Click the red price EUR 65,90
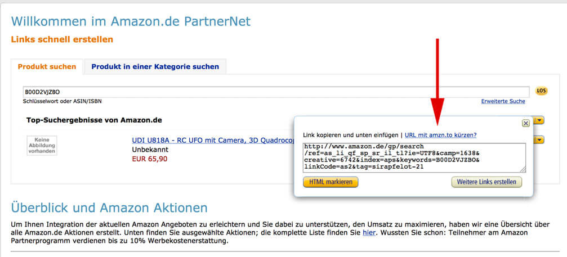Viewport: 567px width, 257px height. [x=149, y=159]
